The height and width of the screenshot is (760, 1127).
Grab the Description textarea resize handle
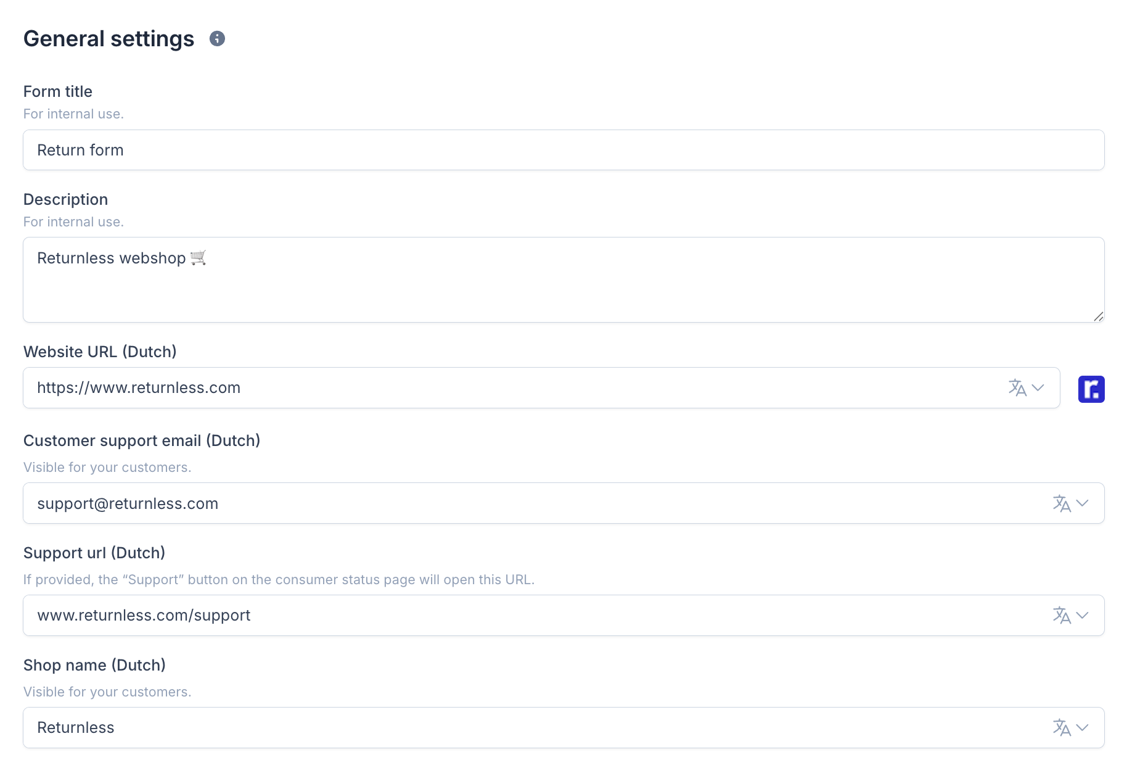click(x=1098, y=316)
